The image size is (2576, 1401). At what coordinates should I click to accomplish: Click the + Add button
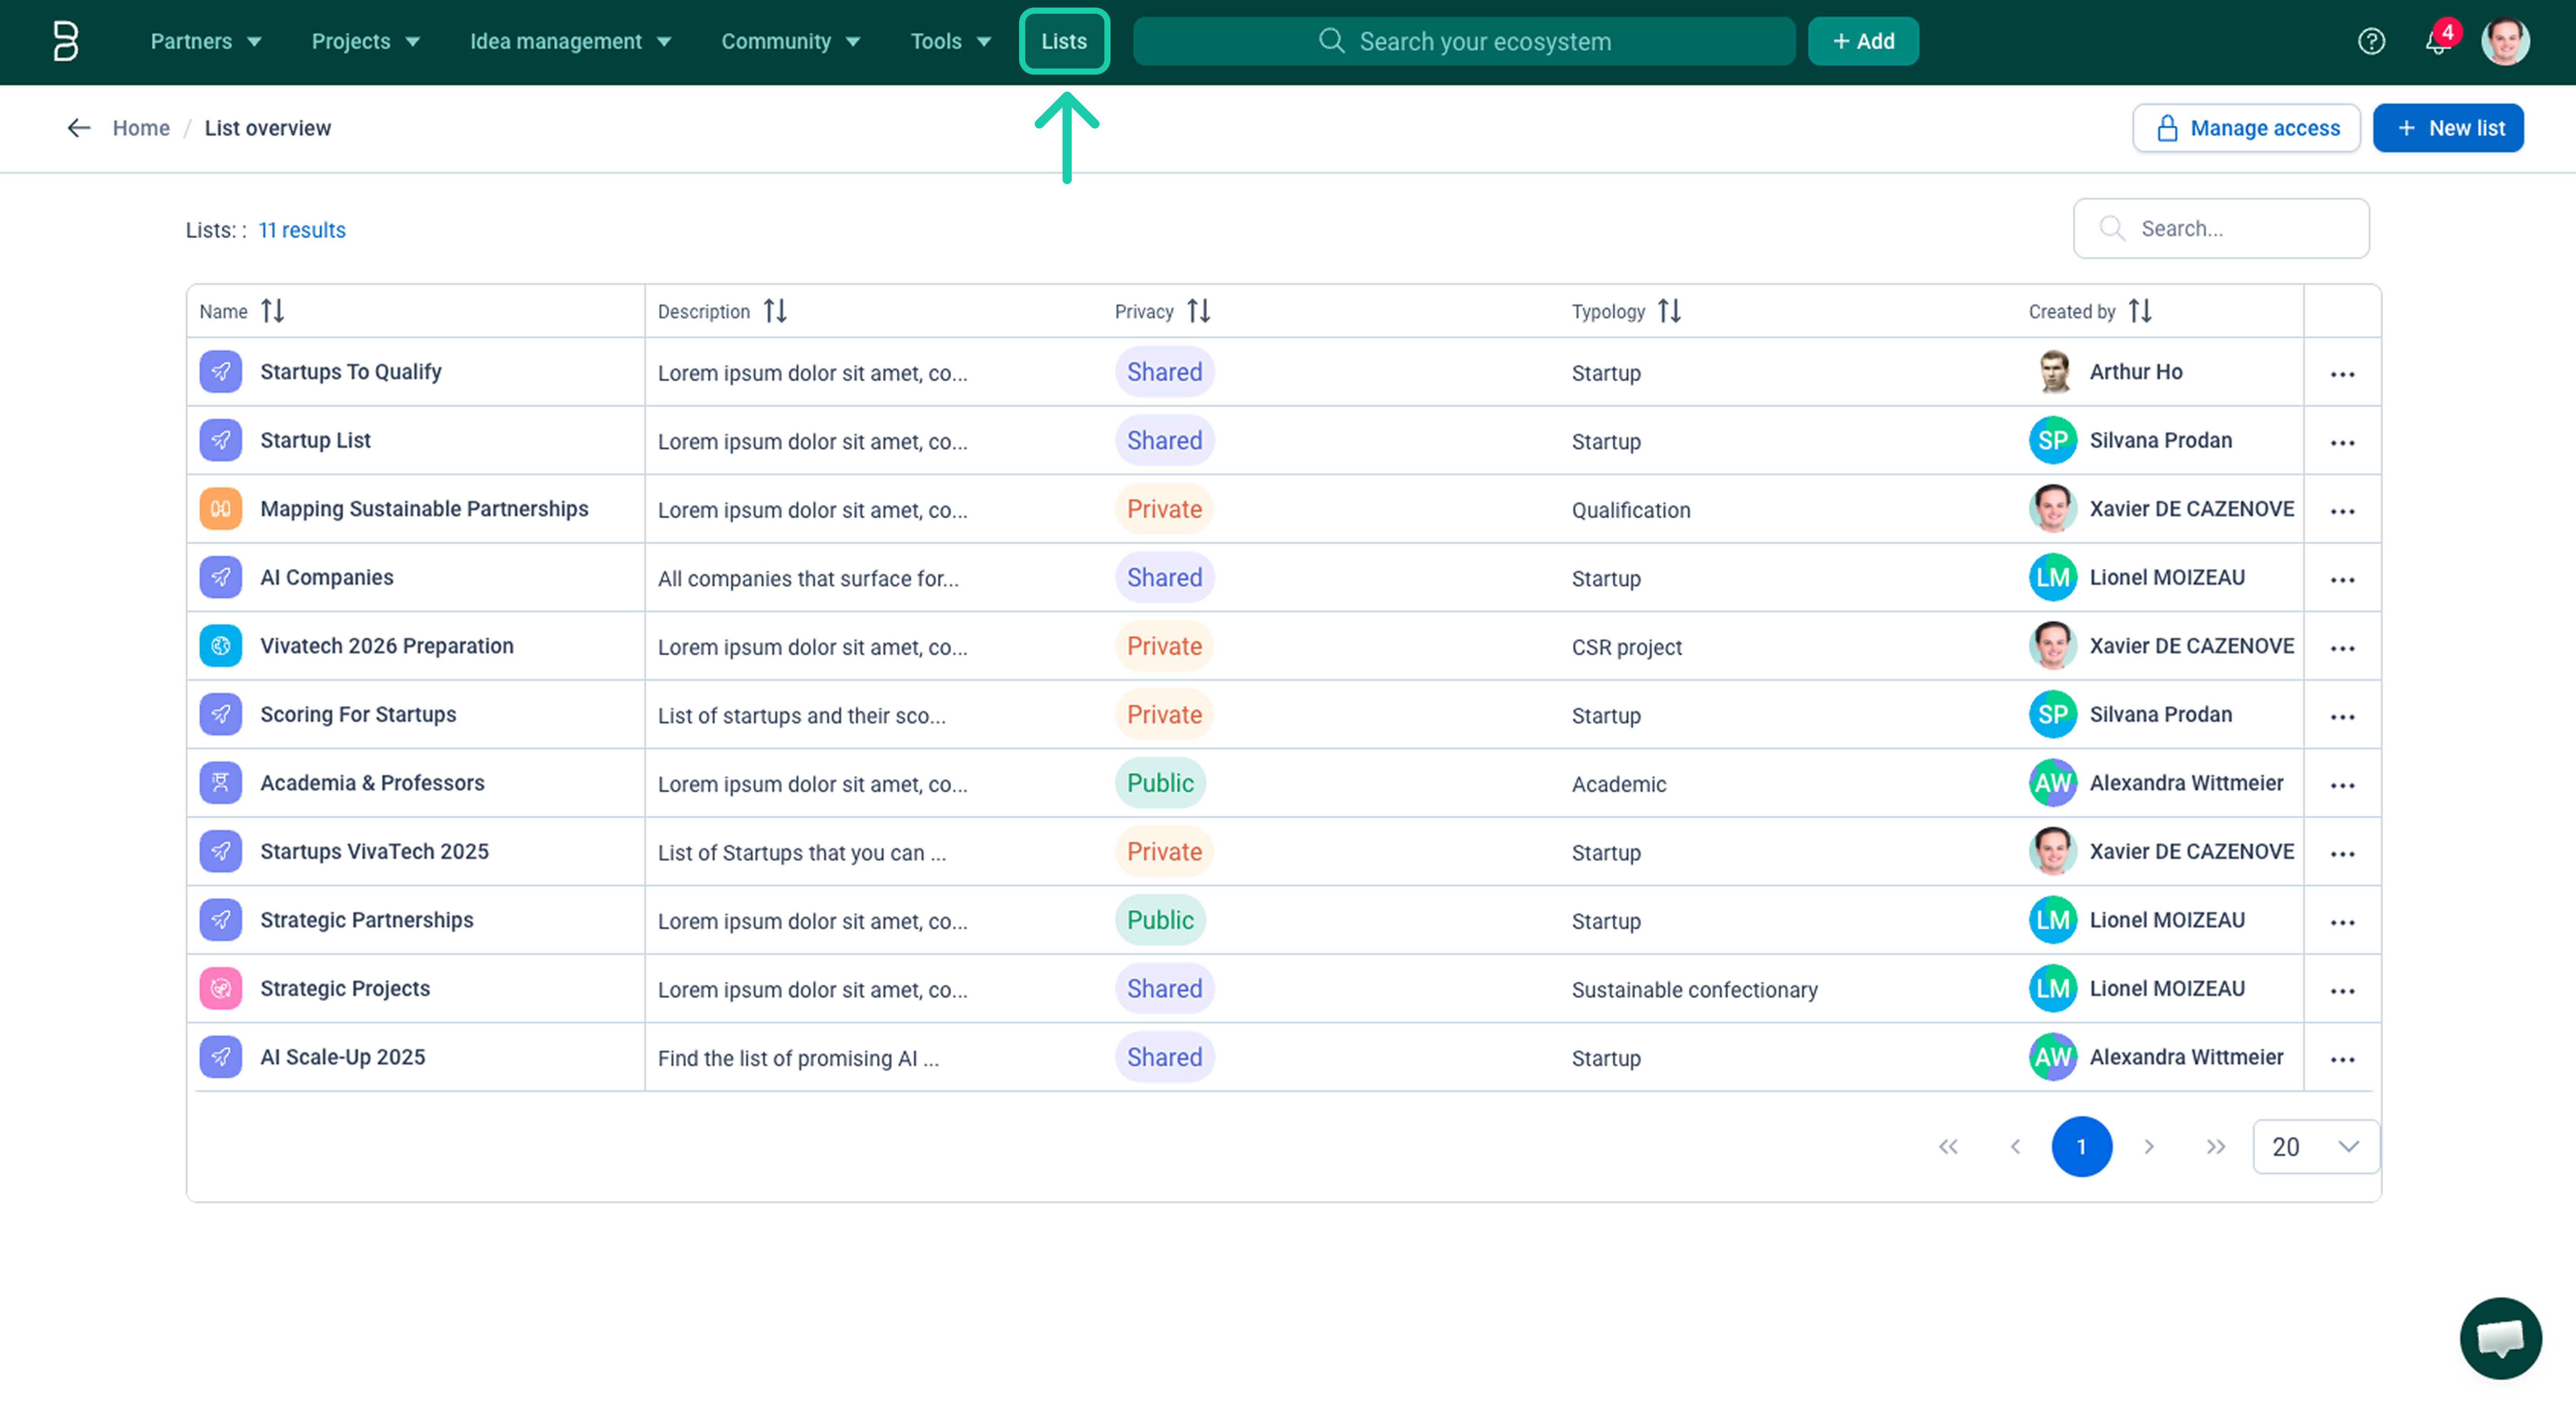(1863, 41)
